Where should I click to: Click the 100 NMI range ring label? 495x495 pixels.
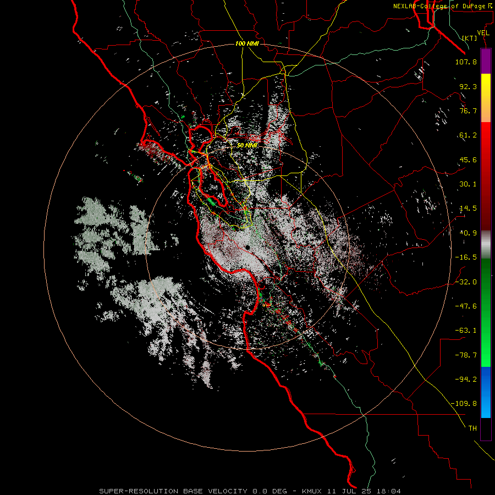point(247,43)
